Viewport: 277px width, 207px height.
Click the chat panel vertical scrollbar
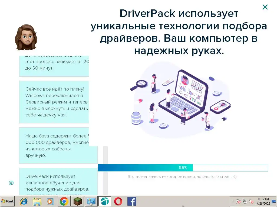(x=105, y=171)
